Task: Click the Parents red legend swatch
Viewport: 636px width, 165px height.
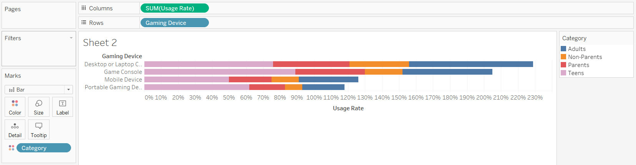Action: click(x=563, y=65)
